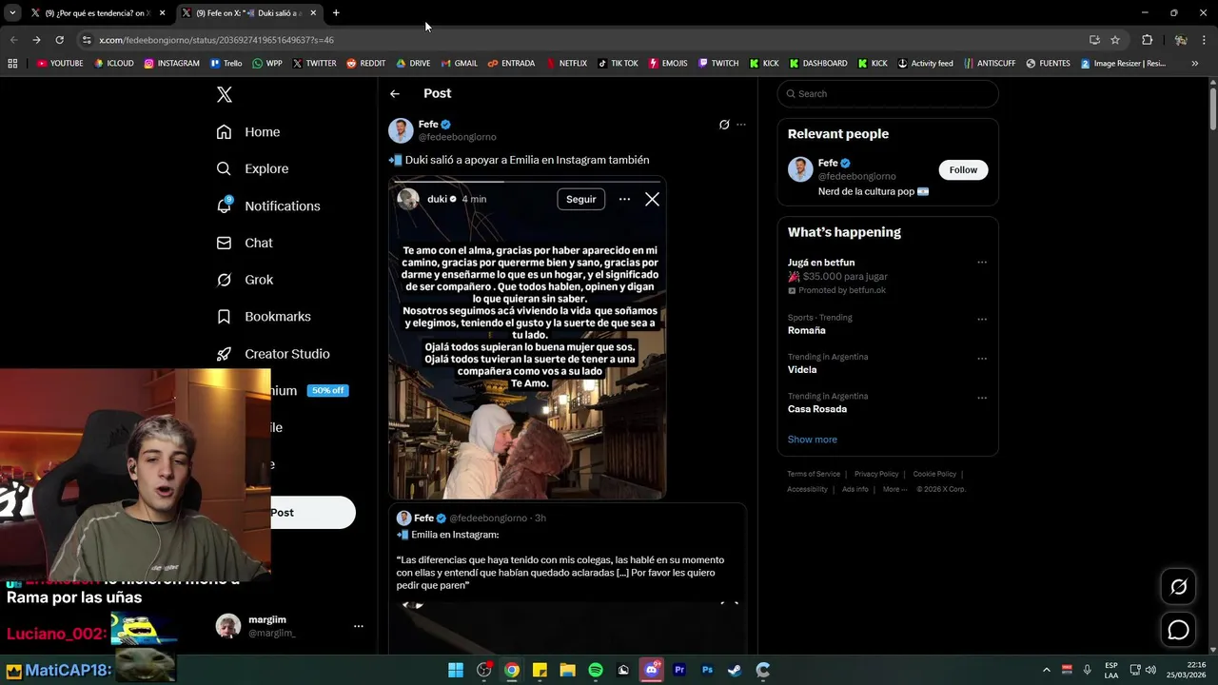Image resolution: width=1218 pixels, height=685 pixels.
Task: Follow Fefe in Relevant people
Action: point(963,169)
